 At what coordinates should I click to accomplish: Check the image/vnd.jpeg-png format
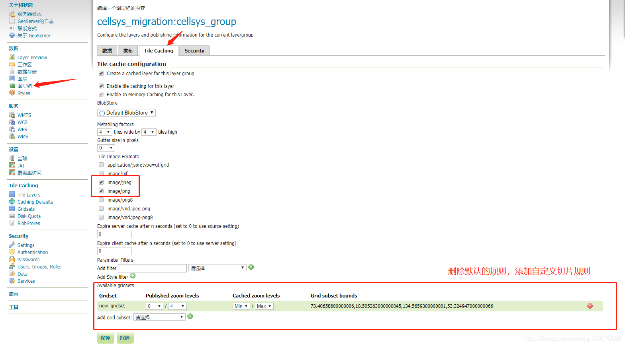(101, 208)
